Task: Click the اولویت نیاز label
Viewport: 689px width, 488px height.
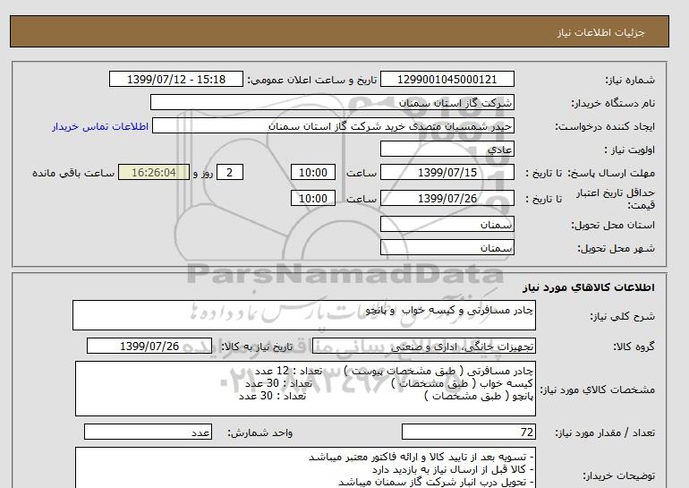Action: [629, 150]
